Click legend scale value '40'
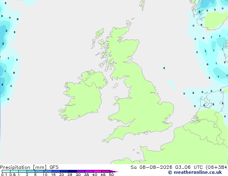Image resolution: width=228 pixels, height=176 pixels. [x=95, y=175]
